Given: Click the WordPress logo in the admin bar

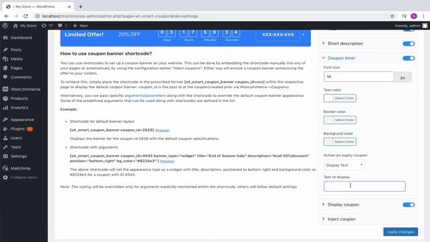Looking at the screenshot, I should click(5, 26).
